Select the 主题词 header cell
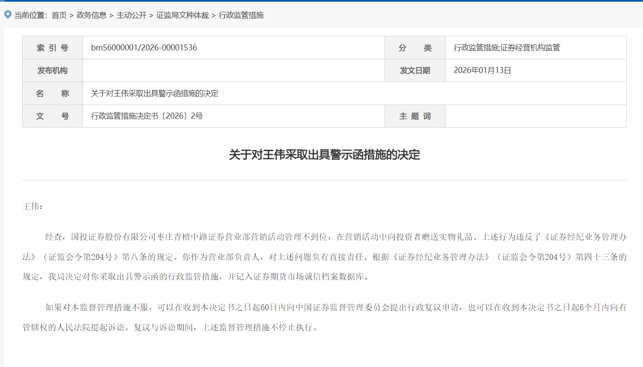Image resolution: width=643 pixels, height=367 pixels. tap(415, 116)
